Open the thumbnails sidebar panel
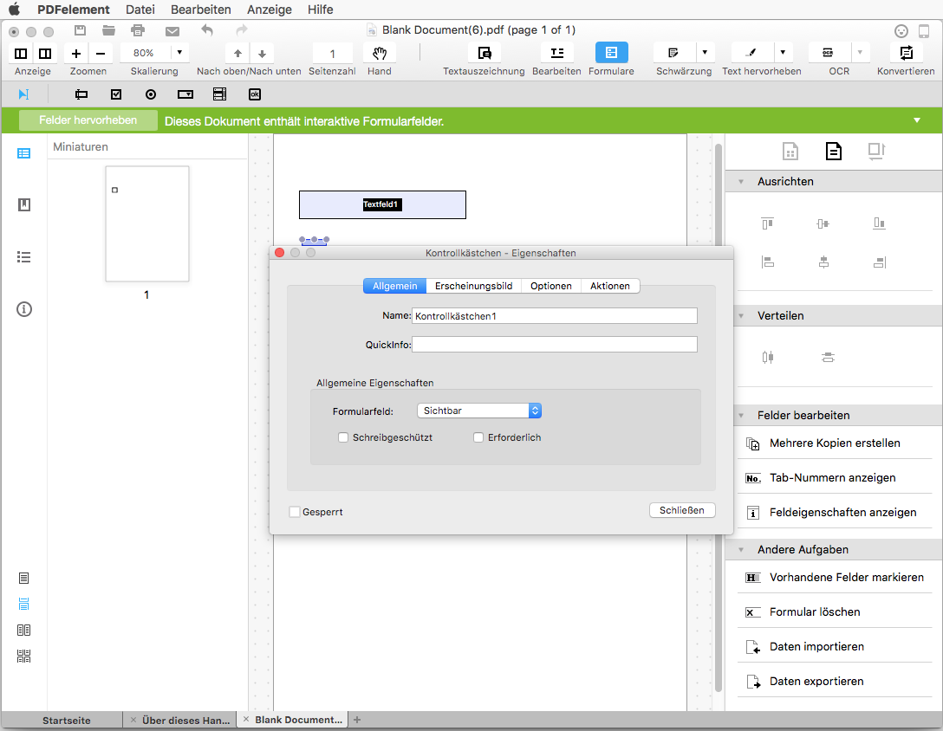The image size is (943, 731). [x=24, y=153]
